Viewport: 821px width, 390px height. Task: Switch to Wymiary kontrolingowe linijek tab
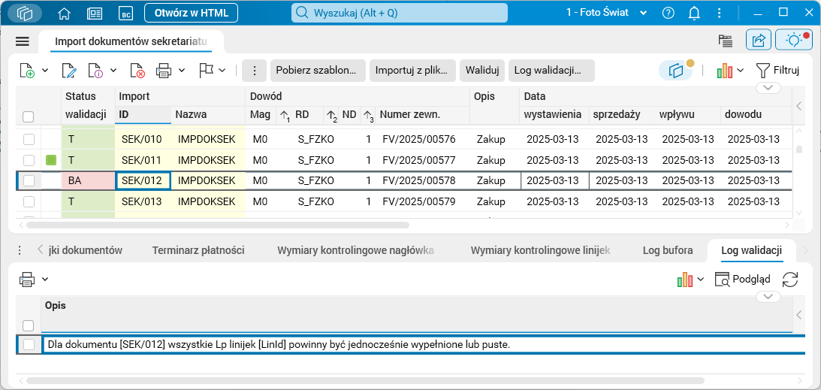(540, 250)
